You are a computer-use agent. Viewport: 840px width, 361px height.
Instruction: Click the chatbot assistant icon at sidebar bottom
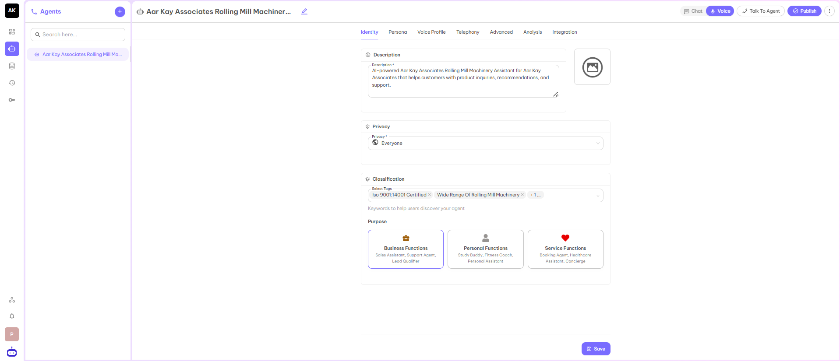coord(12,352)
